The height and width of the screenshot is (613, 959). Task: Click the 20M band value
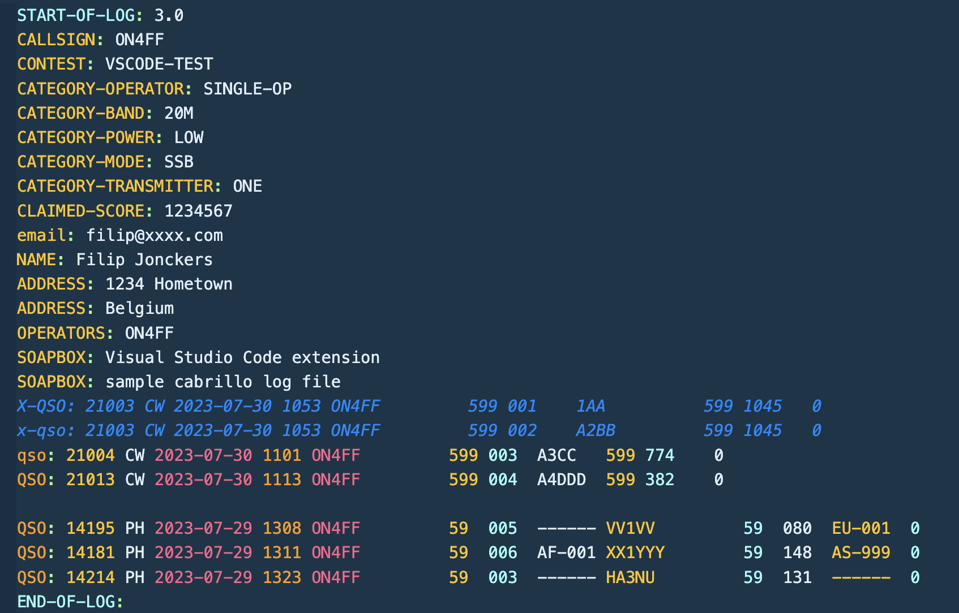click(x=179, y=113)
